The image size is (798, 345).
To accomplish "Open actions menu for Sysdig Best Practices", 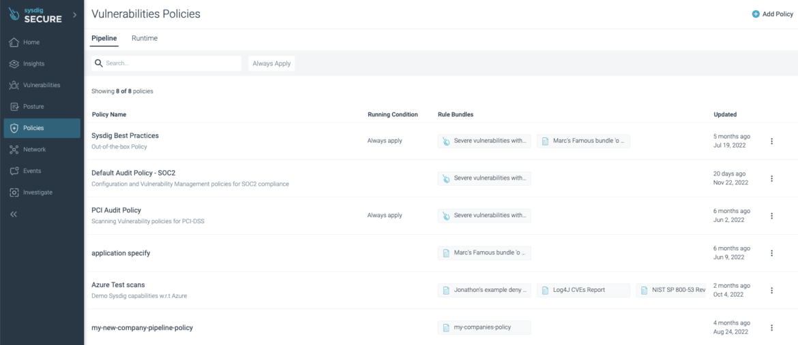I will [x=771, y=142].
